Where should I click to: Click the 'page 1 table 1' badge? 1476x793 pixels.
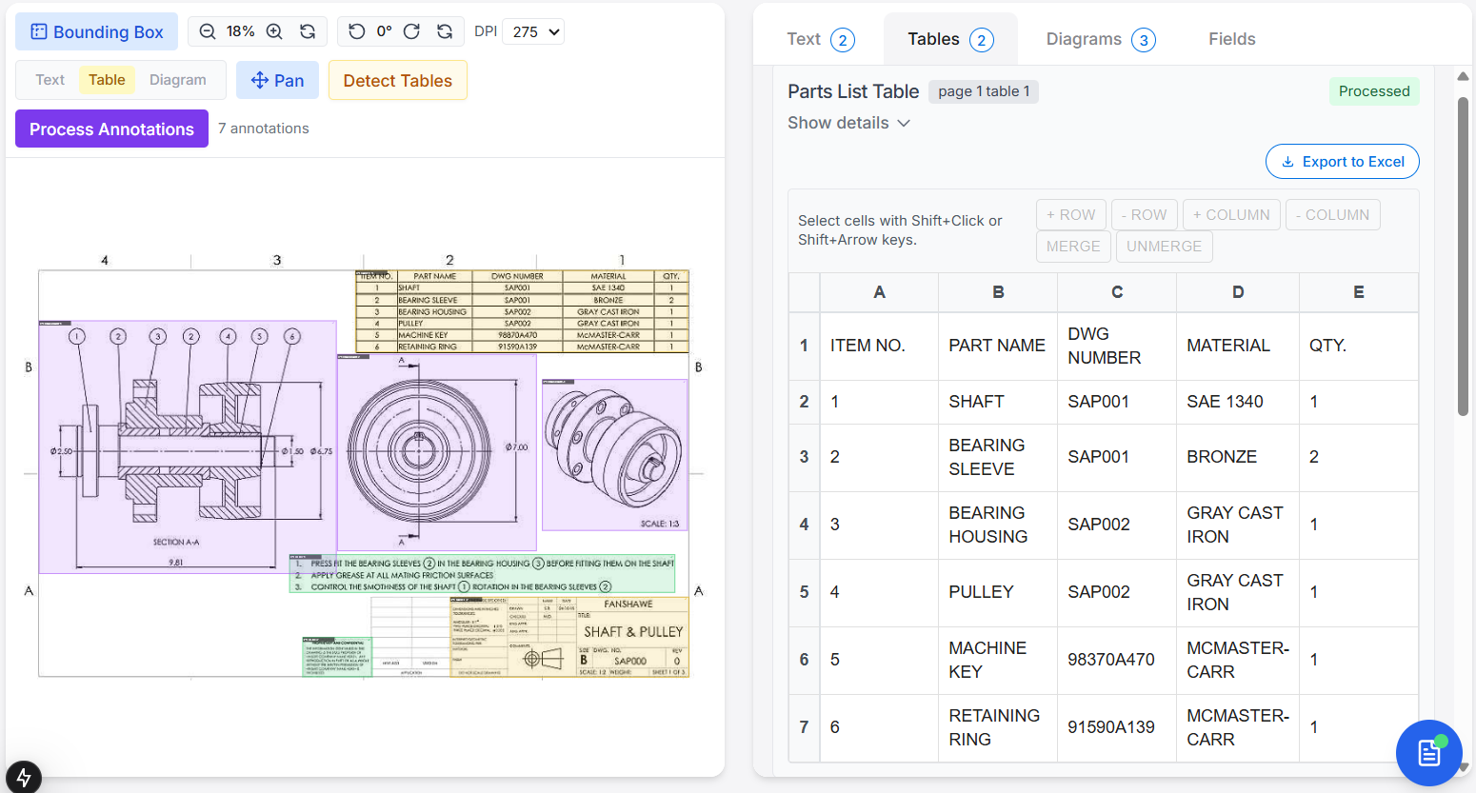coord(984,91)
